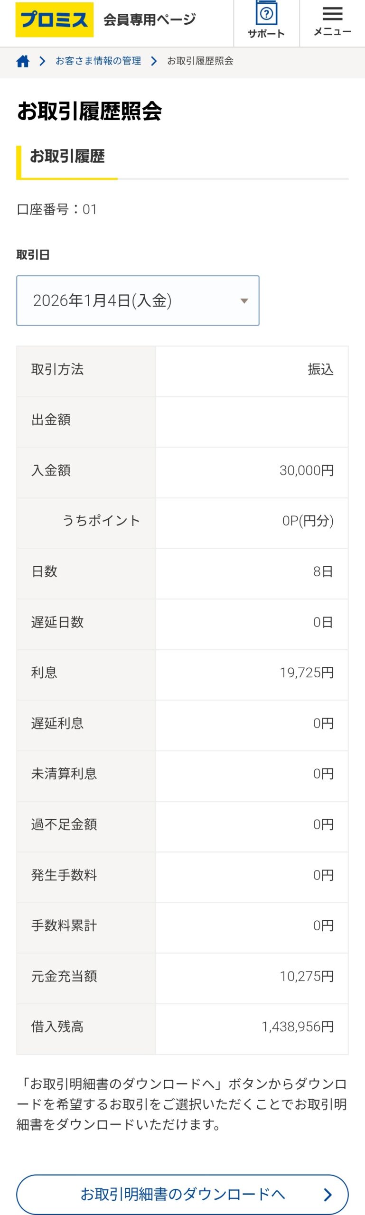Click chevron after the home breadcrumb icon
The height and width of the screenshot is (1215, 365).
tap(42, 61)
